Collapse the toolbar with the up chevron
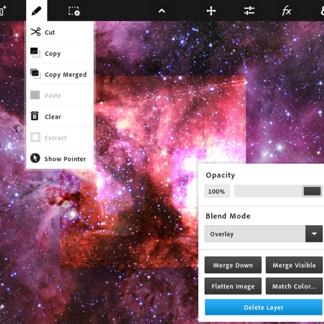This screenshot has height=324, width=324. click(161, 11)
